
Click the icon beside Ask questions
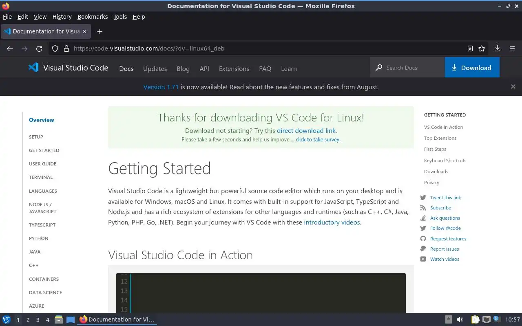(423, 218)
